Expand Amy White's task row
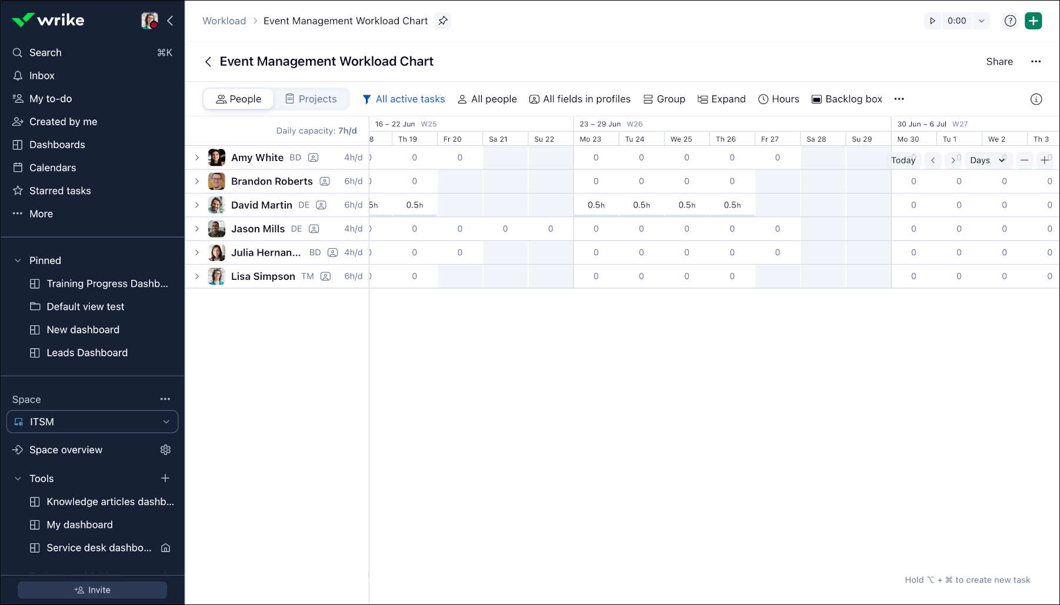Viewport: 1060px width, 605px height. coord(196,158)
